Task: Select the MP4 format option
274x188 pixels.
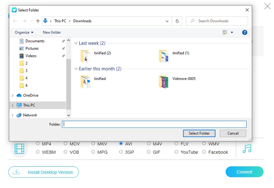Action: (38, 144)
